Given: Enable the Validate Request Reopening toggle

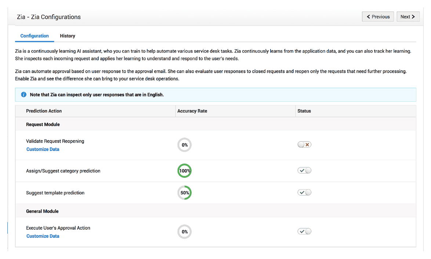Looking at the screenshot, I should 304,144.
